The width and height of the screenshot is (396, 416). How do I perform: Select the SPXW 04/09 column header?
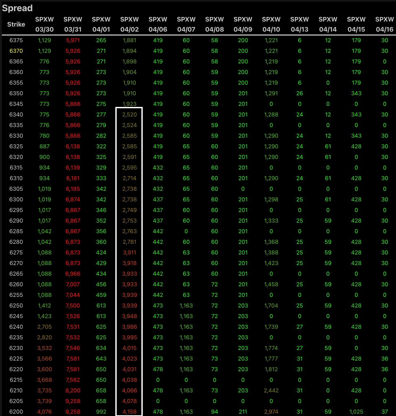(243, 24)
